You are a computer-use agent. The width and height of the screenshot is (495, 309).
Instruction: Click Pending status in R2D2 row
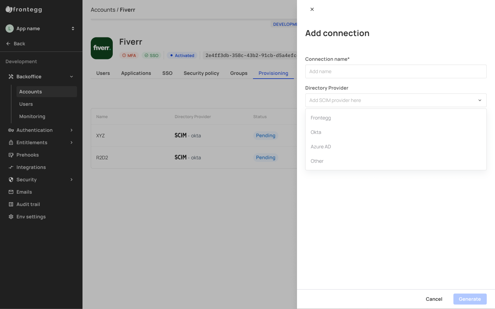coord(266,158)
